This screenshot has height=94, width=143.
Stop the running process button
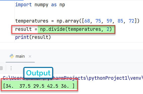(x=1, y=68)
